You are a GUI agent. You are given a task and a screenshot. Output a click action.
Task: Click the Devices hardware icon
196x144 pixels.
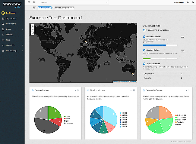pyautogui.click(x=3, y=35)
